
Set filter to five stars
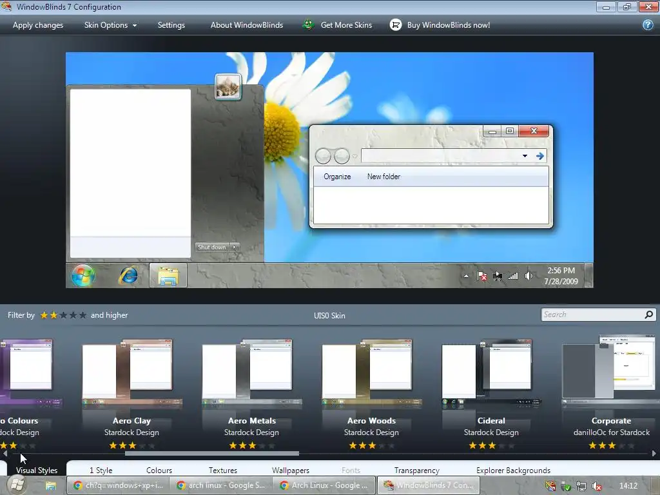tap(82, 315)
